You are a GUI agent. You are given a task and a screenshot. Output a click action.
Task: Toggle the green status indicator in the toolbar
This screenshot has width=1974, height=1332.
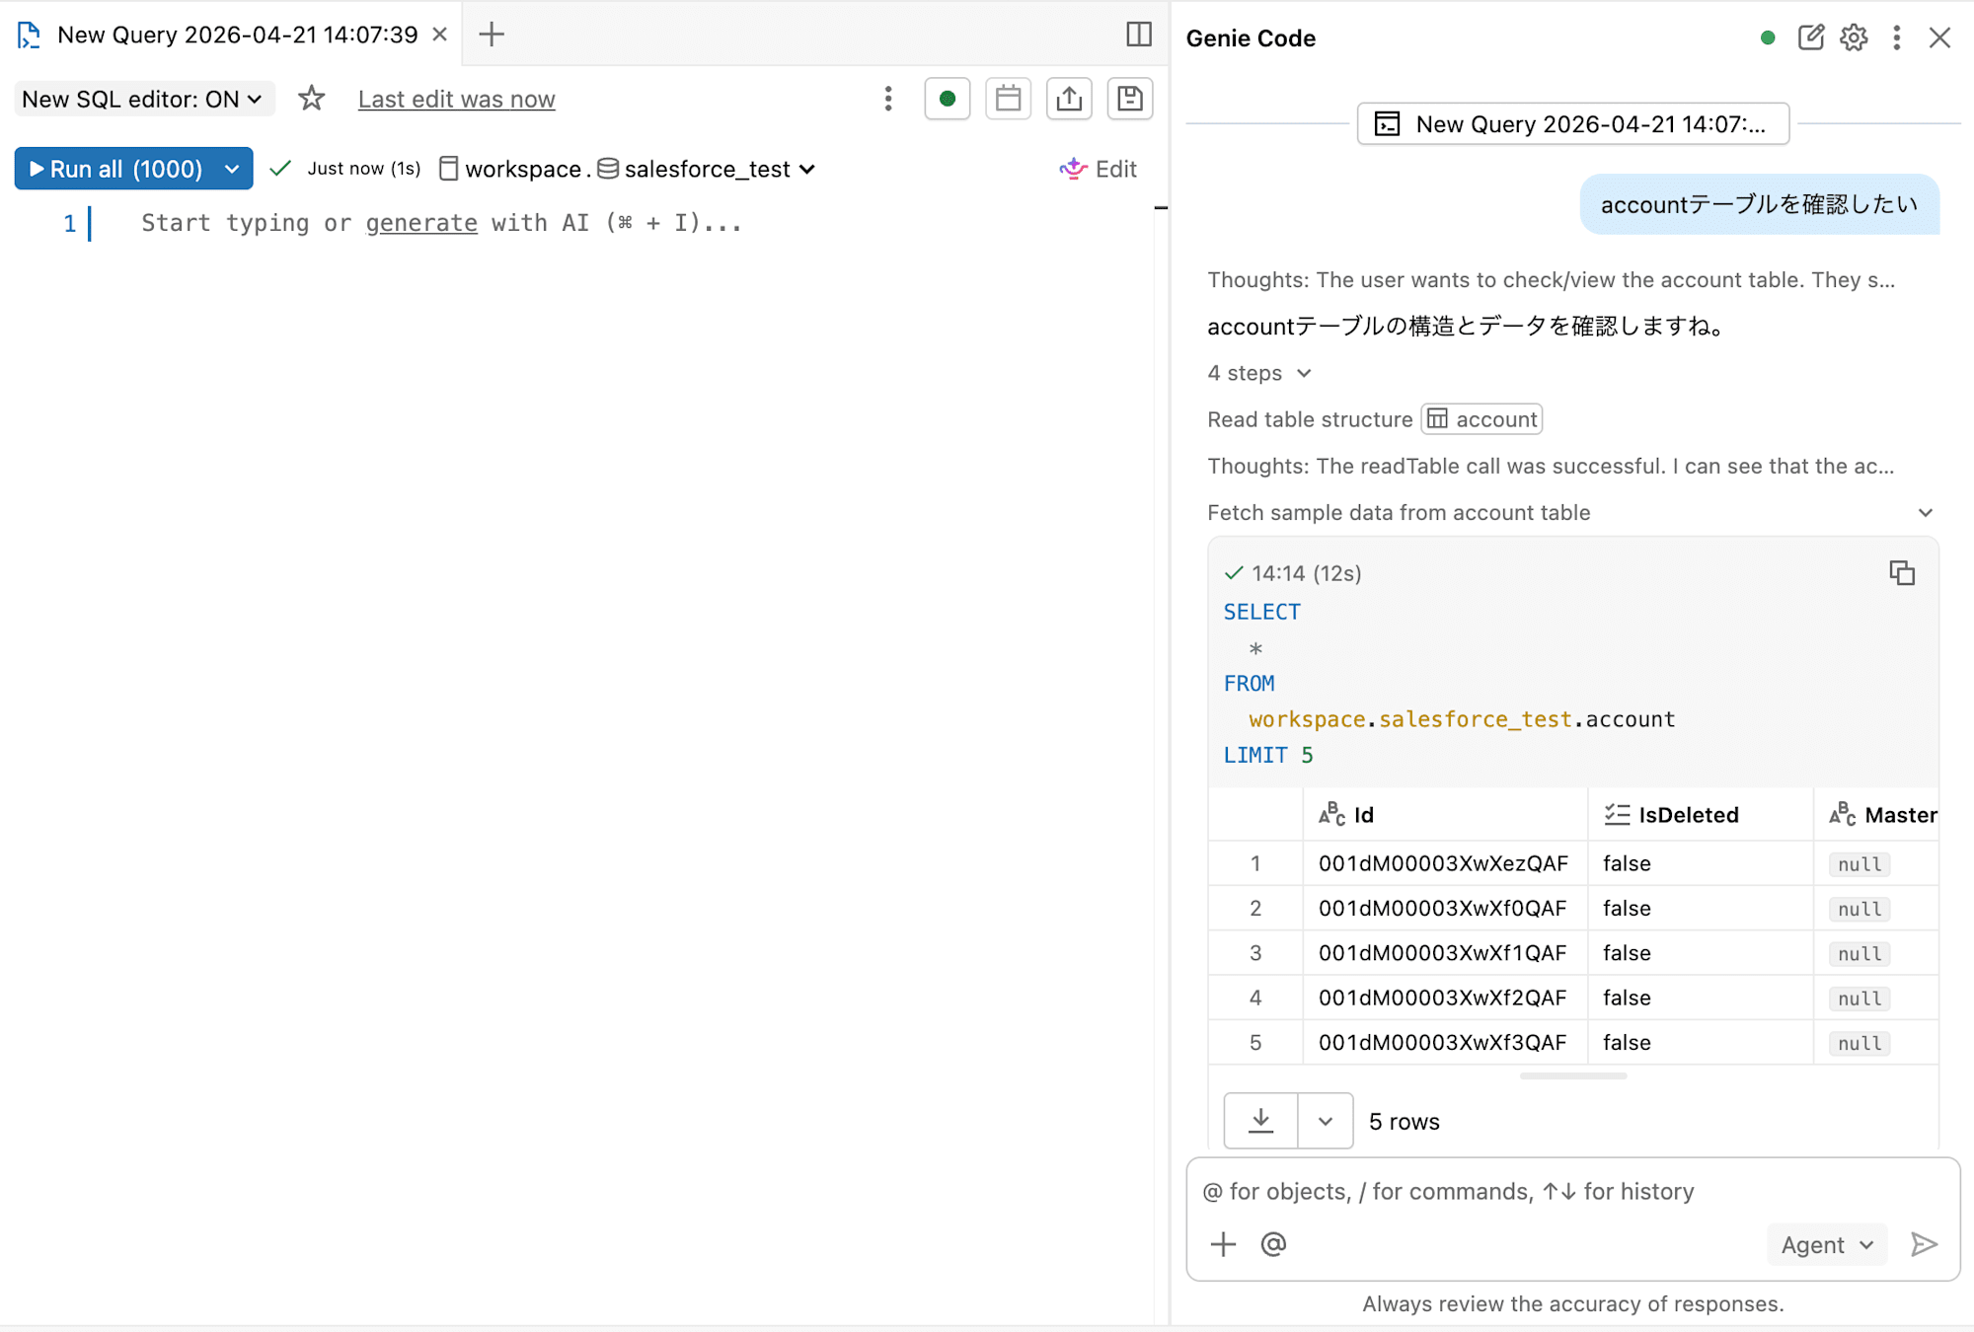coord(947,99)
